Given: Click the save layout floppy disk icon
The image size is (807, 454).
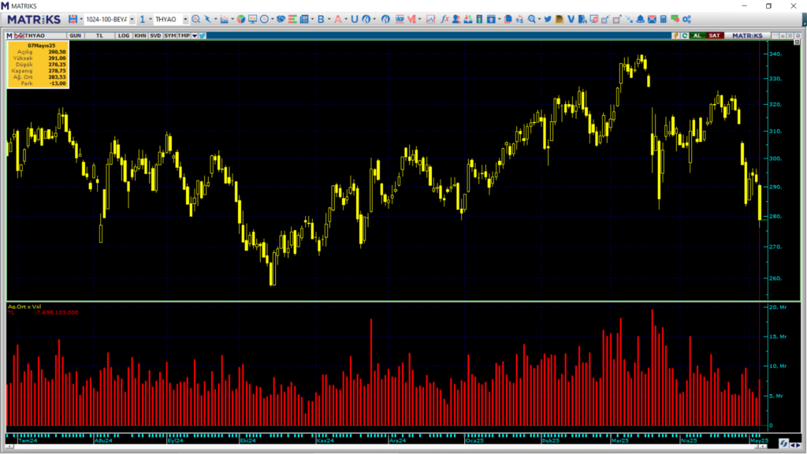Looking at the screenshot, I should (73, 19).
